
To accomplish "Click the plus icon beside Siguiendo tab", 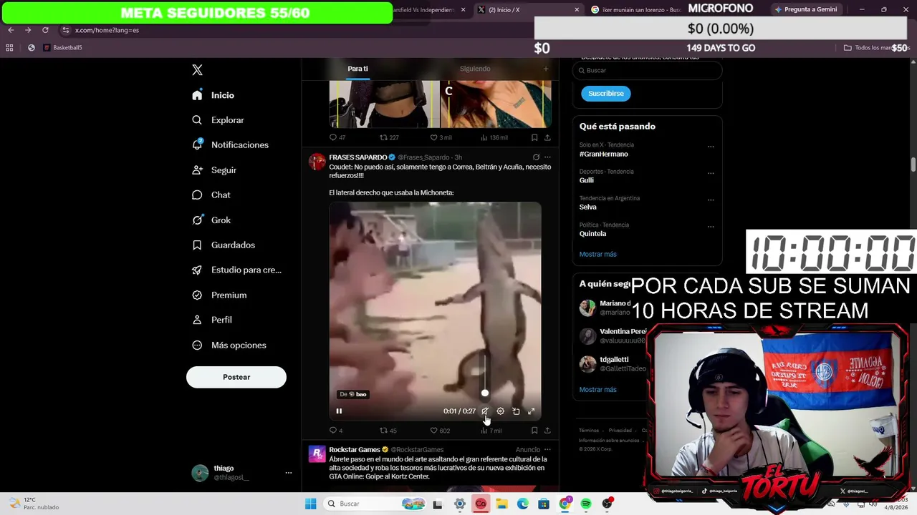I will [546, 69].
